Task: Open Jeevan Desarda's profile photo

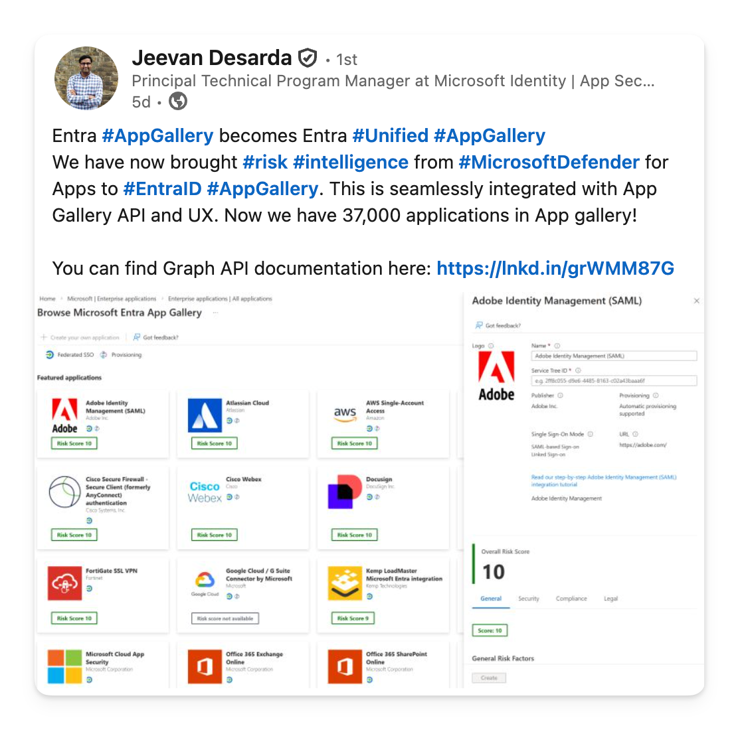Action: click(x=86, y=78)
